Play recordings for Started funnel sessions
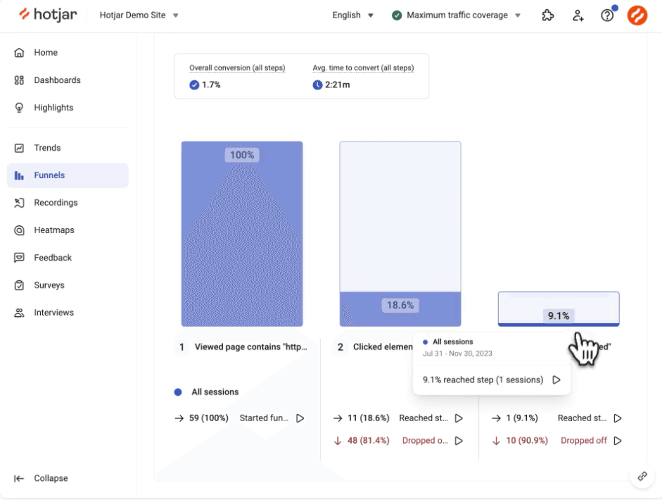This screenshot has width=662, height=500. coord(300,418)
